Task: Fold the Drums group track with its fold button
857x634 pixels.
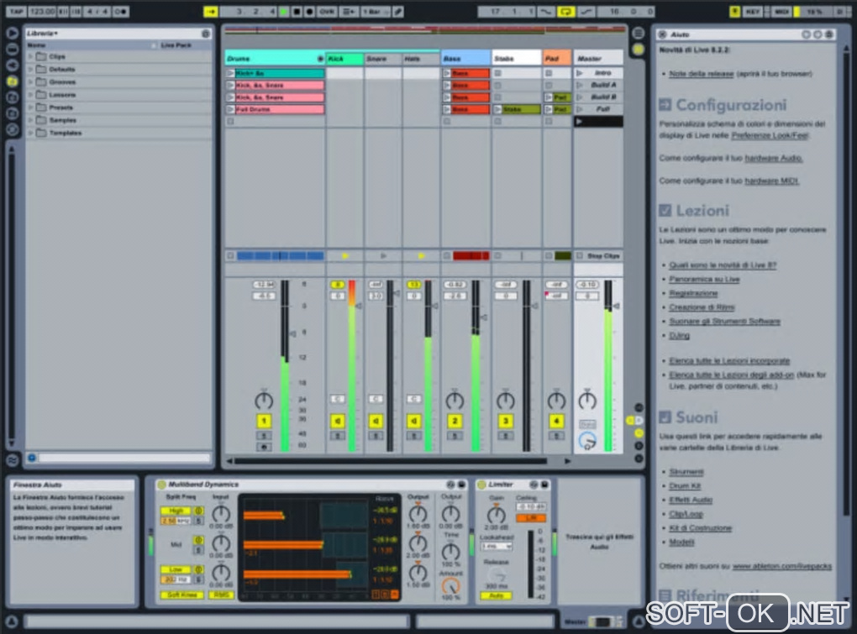Action: [320, 59]
